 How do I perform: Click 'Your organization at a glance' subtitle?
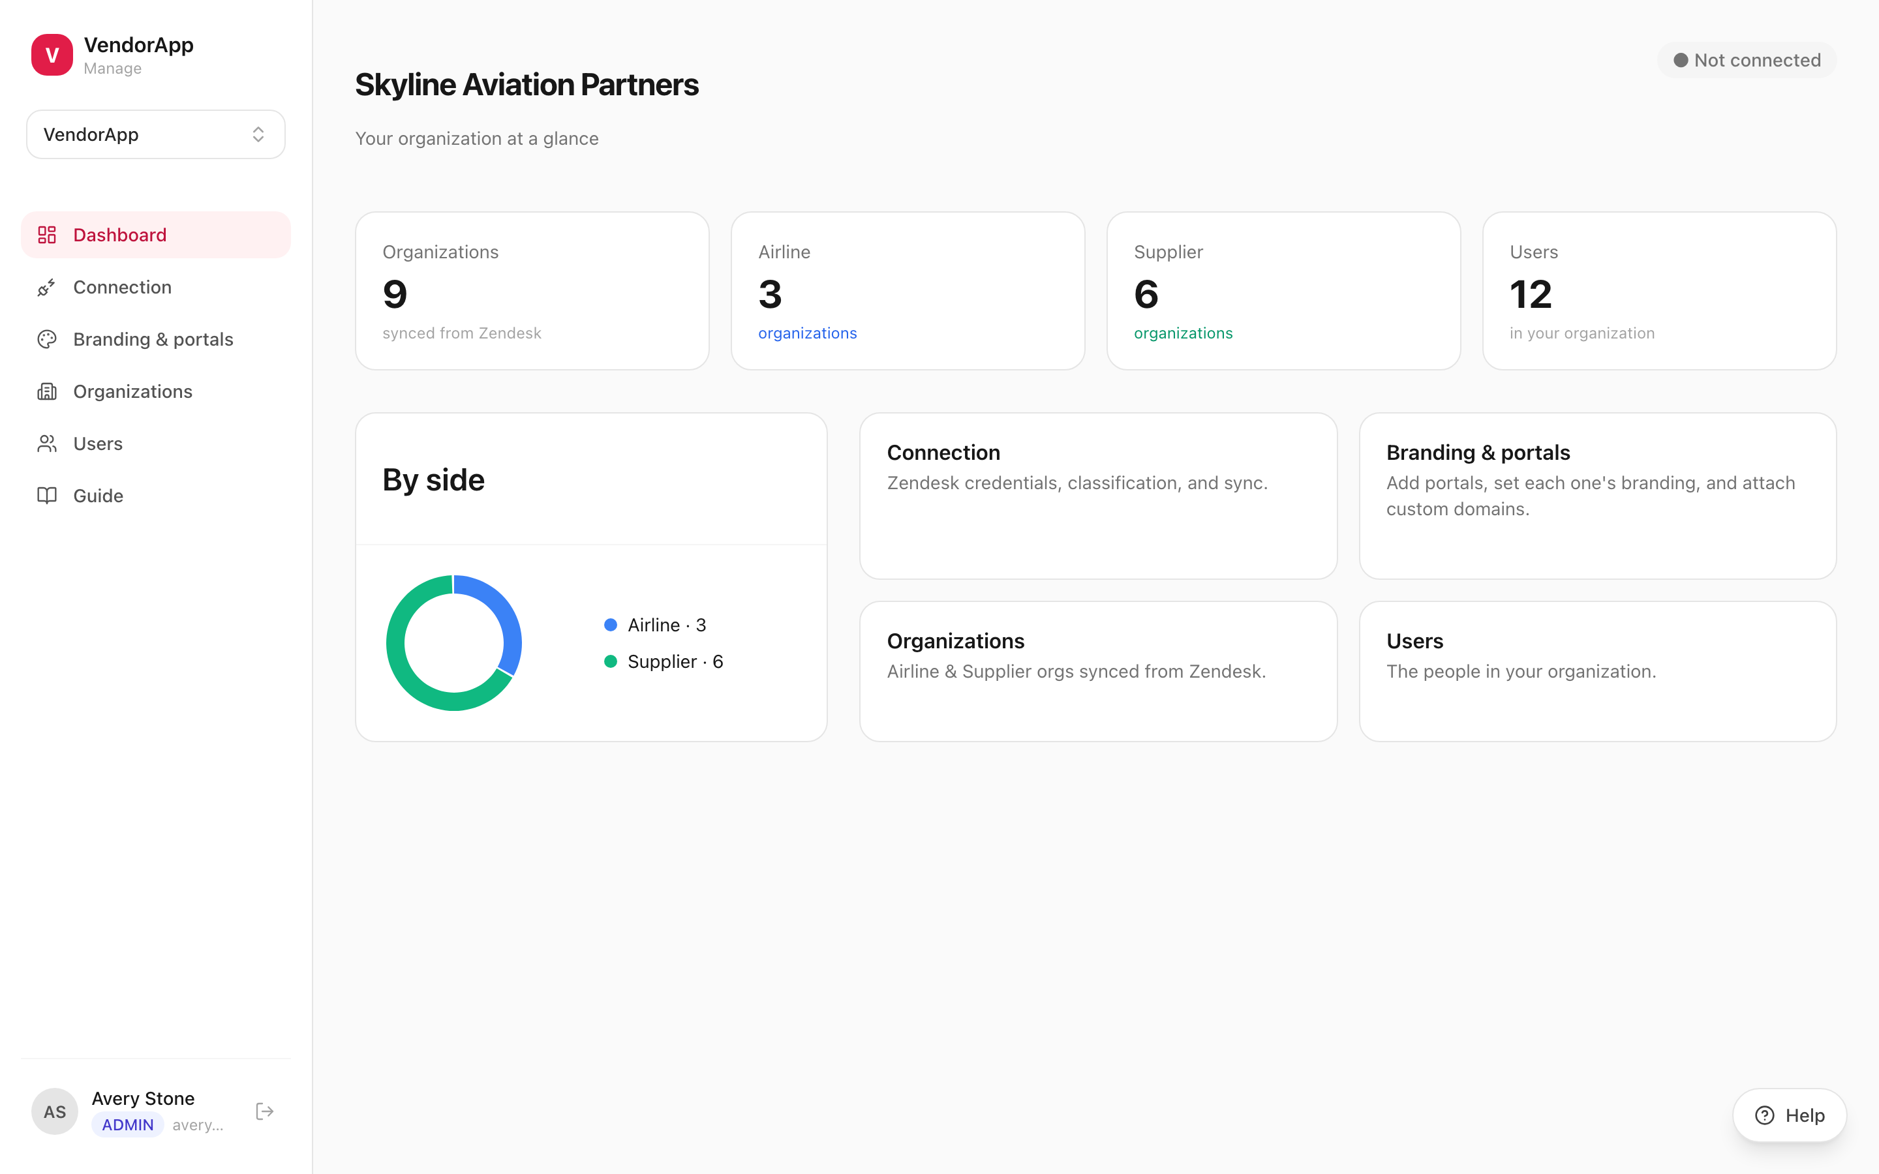click(477, 138)
